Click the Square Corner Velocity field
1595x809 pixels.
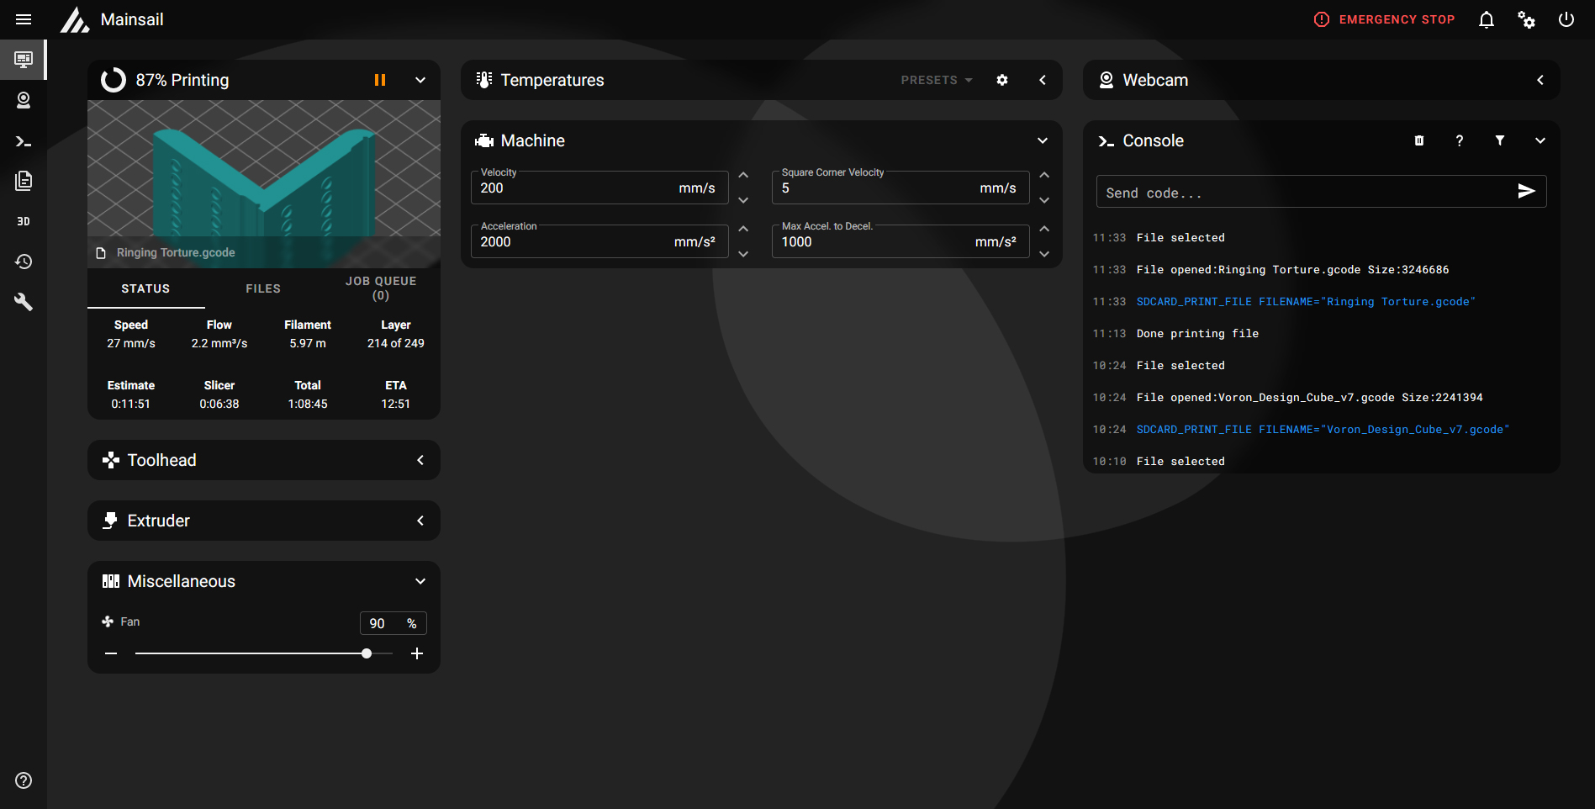(900, 188)
